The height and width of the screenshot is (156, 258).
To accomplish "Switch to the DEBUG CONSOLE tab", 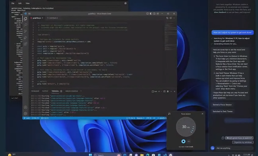I will (x=72, y=91).
